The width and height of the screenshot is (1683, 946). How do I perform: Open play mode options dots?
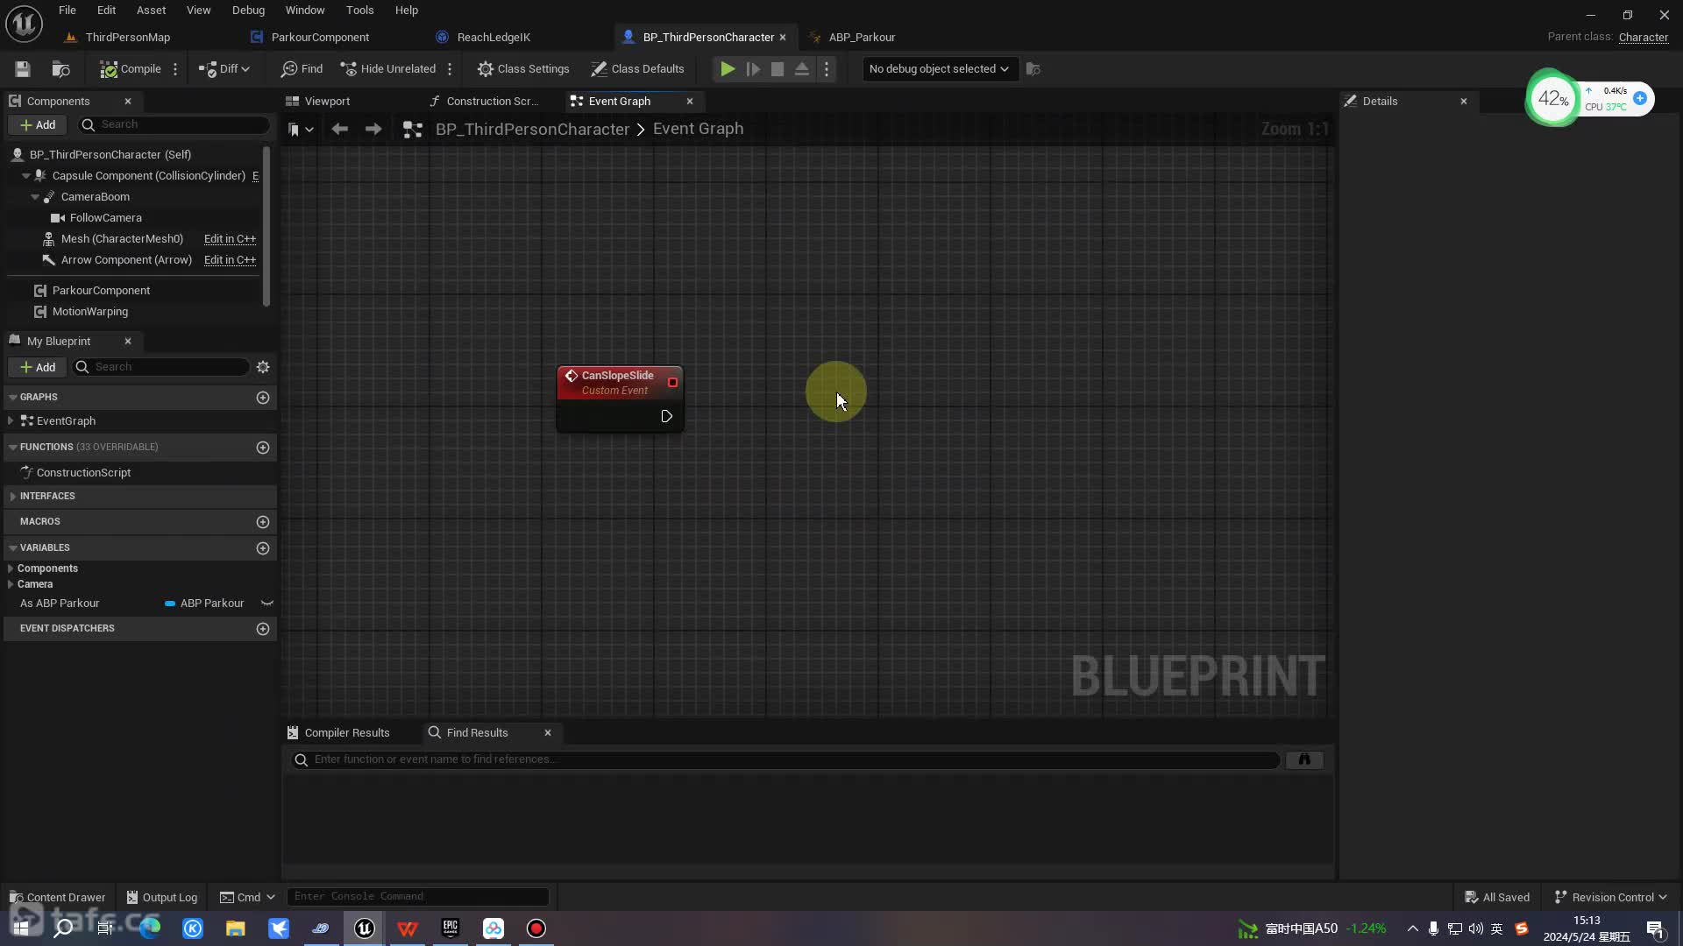pyautogui.click(x=827, y=69)
